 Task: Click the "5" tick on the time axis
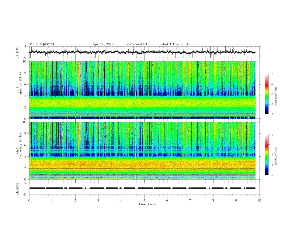[x=144, y=200]
